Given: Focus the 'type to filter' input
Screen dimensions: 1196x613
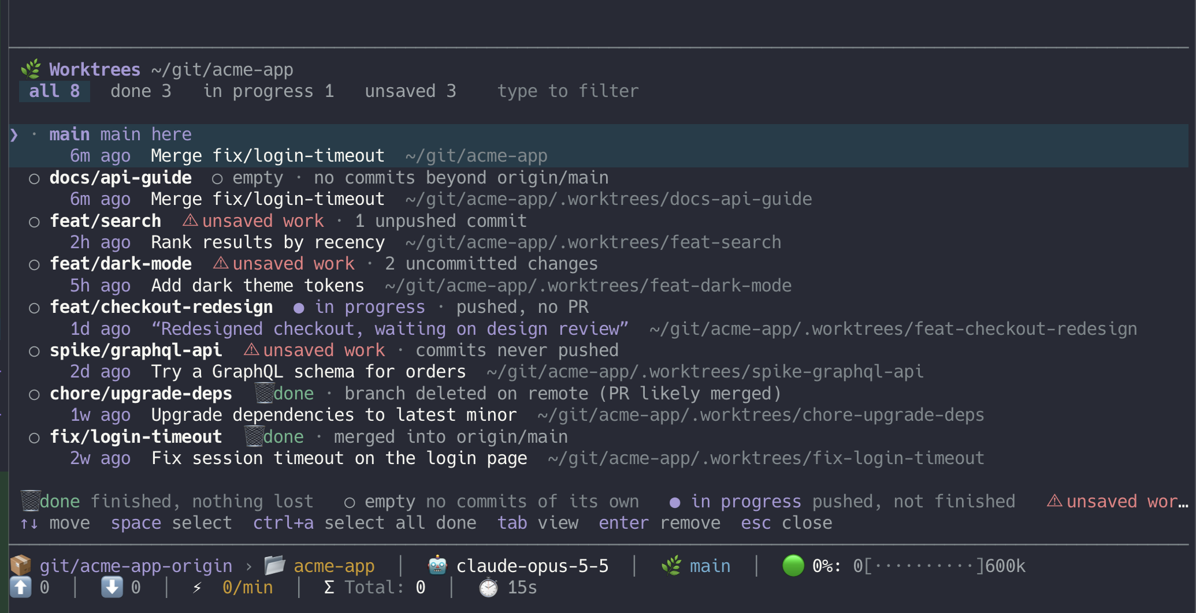Looking at the screenshot, I should point(568,91).
